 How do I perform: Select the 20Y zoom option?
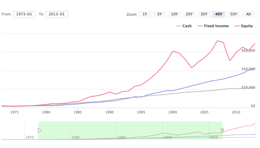click(189, 14)
